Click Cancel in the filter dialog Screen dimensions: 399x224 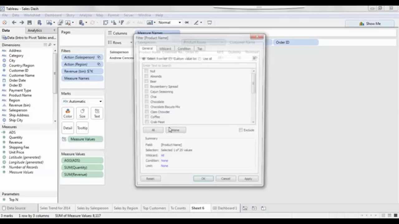point(225,179)
